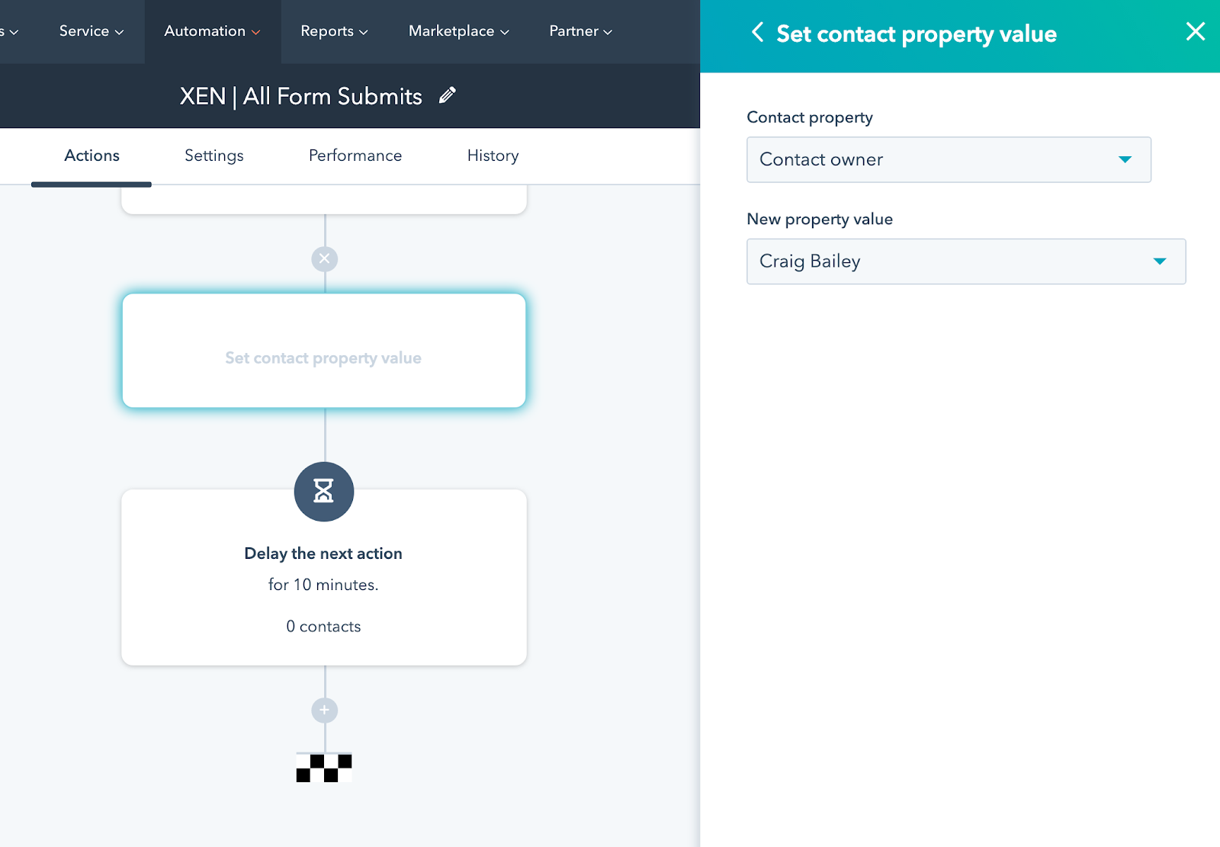Click the dropdown caret on the Craig Bailey field
Viewport: 1220px width, 847px height.
1160,261
